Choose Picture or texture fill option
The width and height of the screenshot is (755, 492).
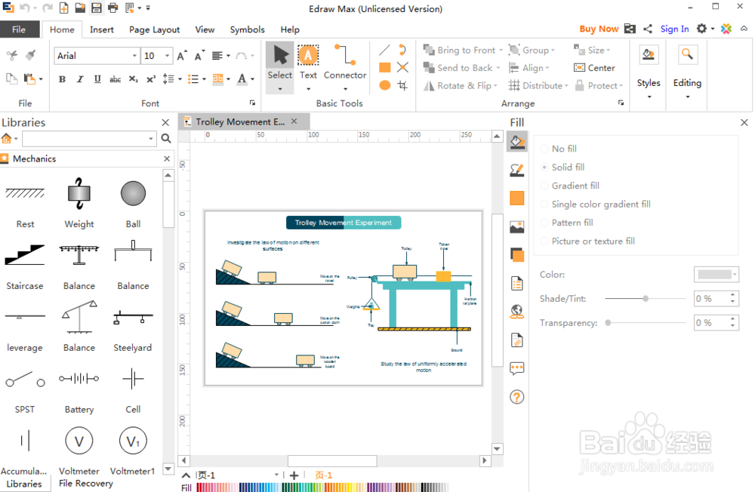point(588,241)
